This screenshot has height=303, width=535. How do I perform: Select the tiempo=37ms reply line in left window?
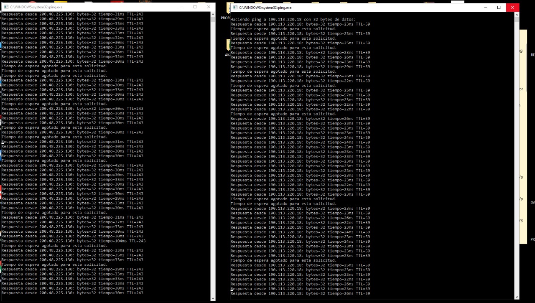(72, 222)
